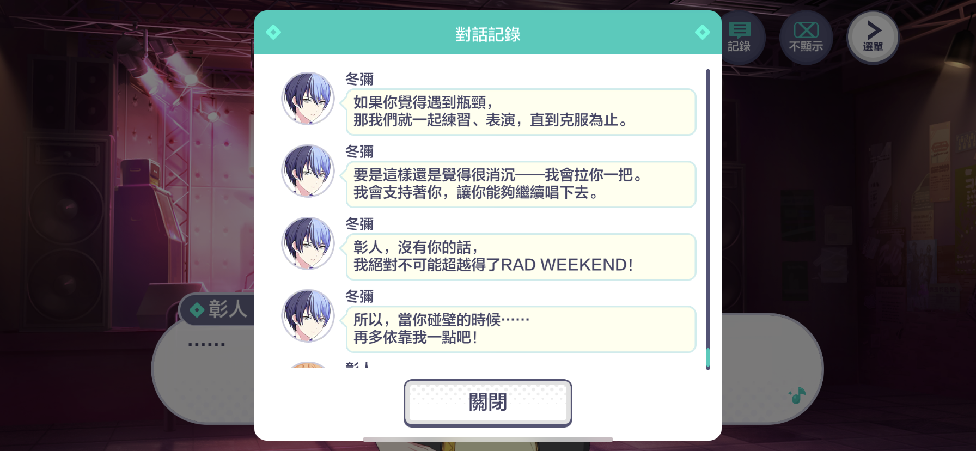Click the scrollbar thumb in the dialogue log
The height and width of the screenshot is (451, 976).
pos(708,358)
